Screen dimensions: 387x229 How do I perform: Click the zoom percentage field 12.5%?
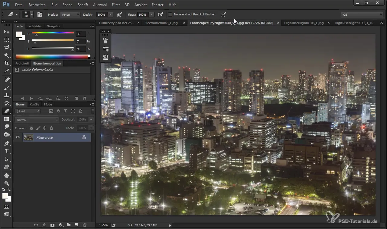click(103, 225)
